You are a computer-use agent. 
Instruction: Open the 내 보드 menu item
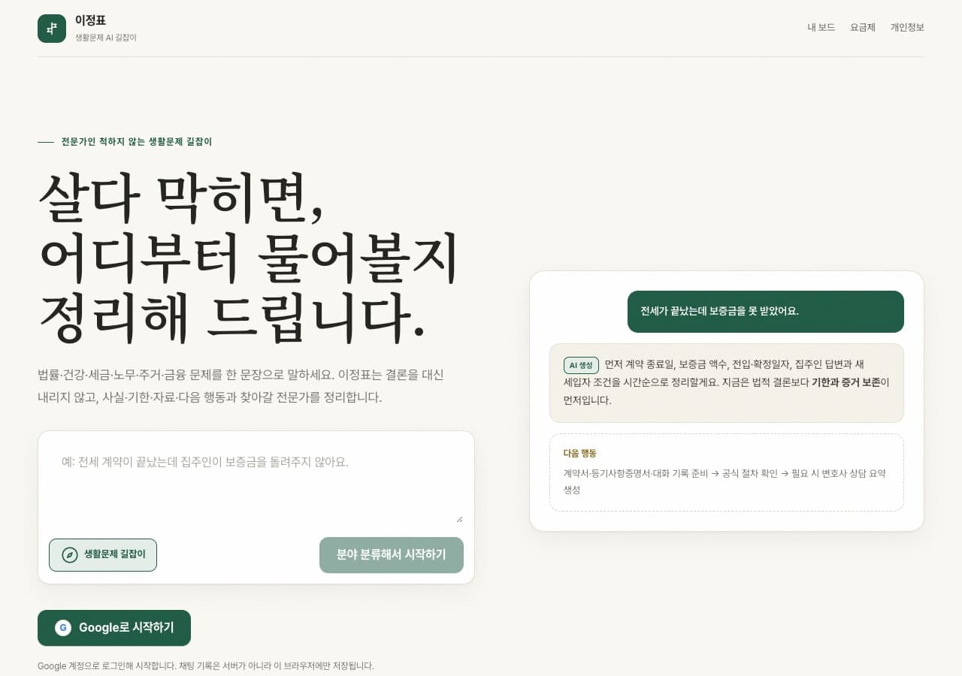click(821, 27)
